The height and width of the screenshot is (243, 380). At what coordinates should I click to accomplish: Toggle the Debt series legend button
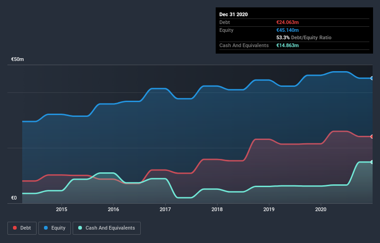pos(22,228)
